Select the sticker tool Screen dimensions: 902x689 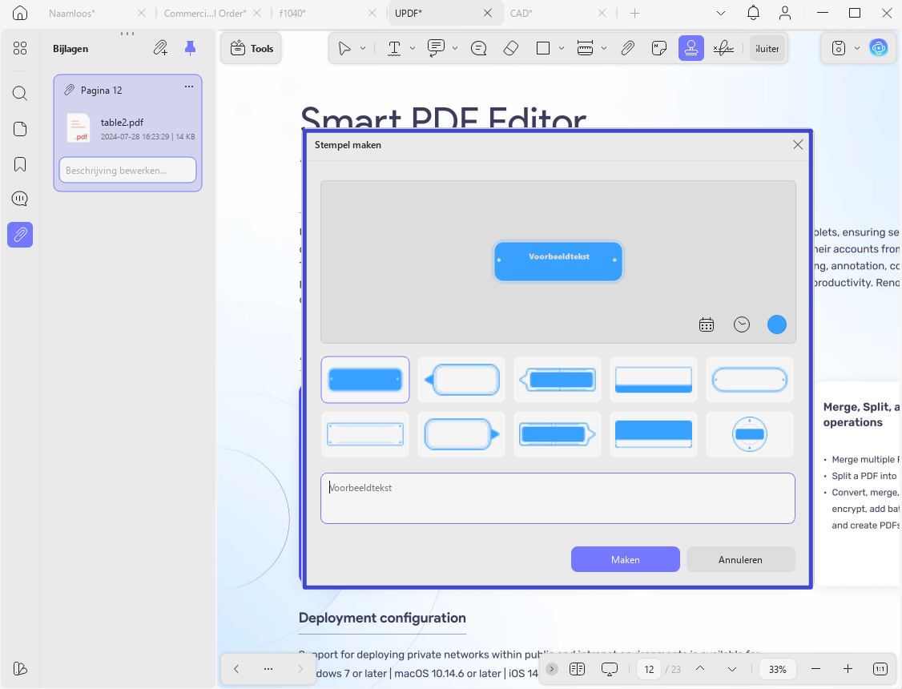point(659,48)
